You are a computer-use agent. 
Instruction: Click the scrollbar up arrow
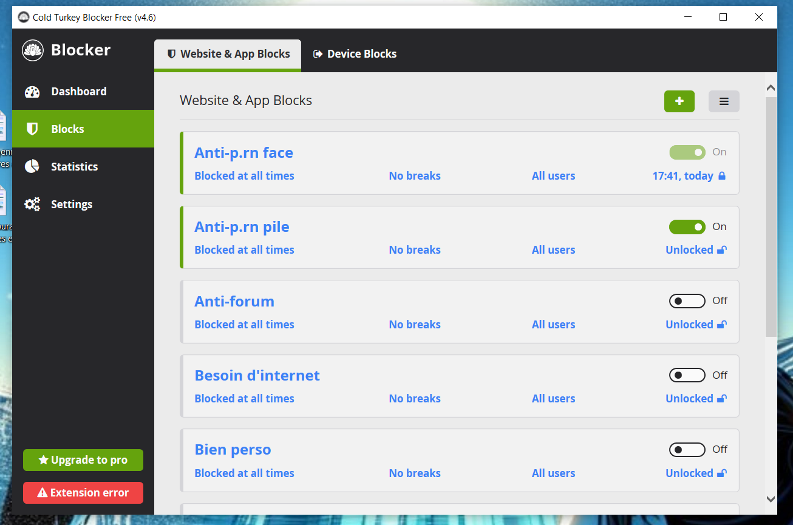click(771, 88)
